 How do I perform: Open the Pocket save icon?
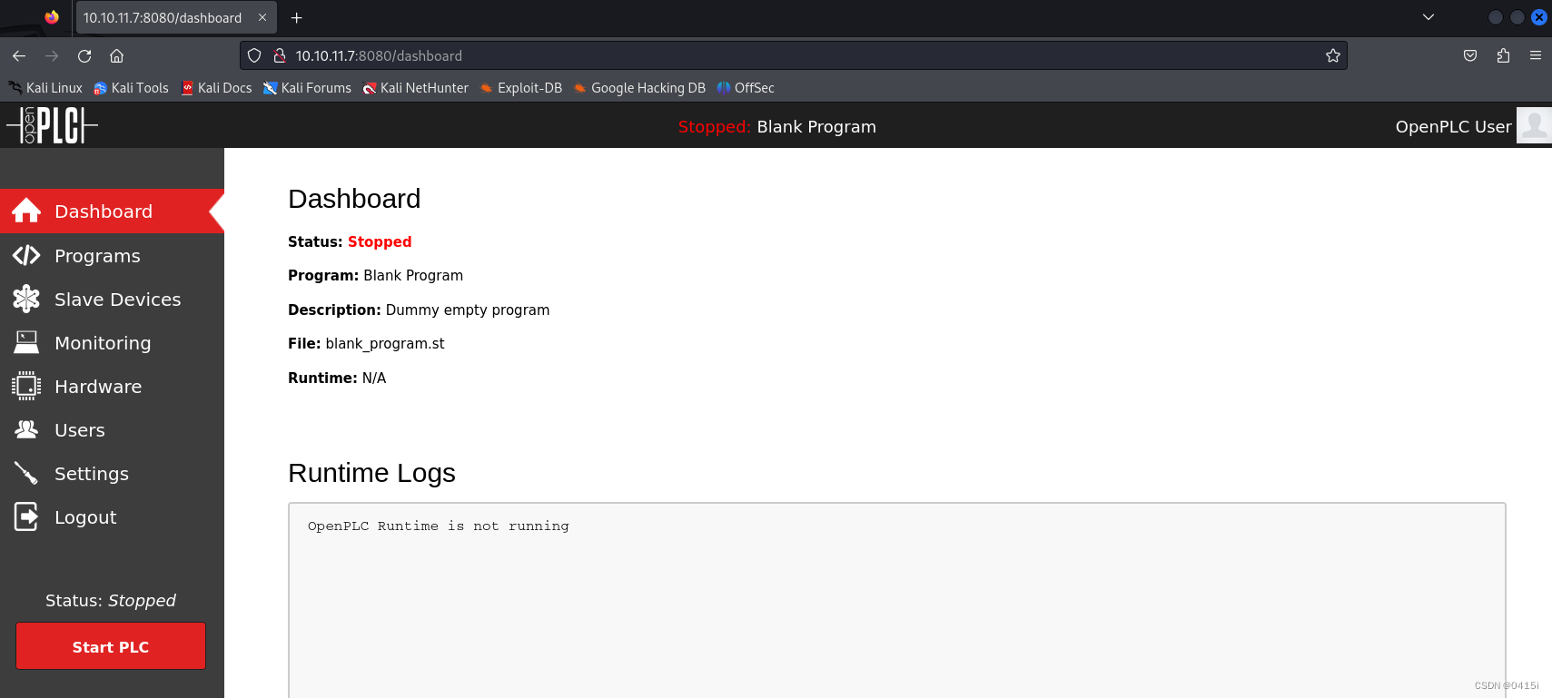[x=1470, y=55]
